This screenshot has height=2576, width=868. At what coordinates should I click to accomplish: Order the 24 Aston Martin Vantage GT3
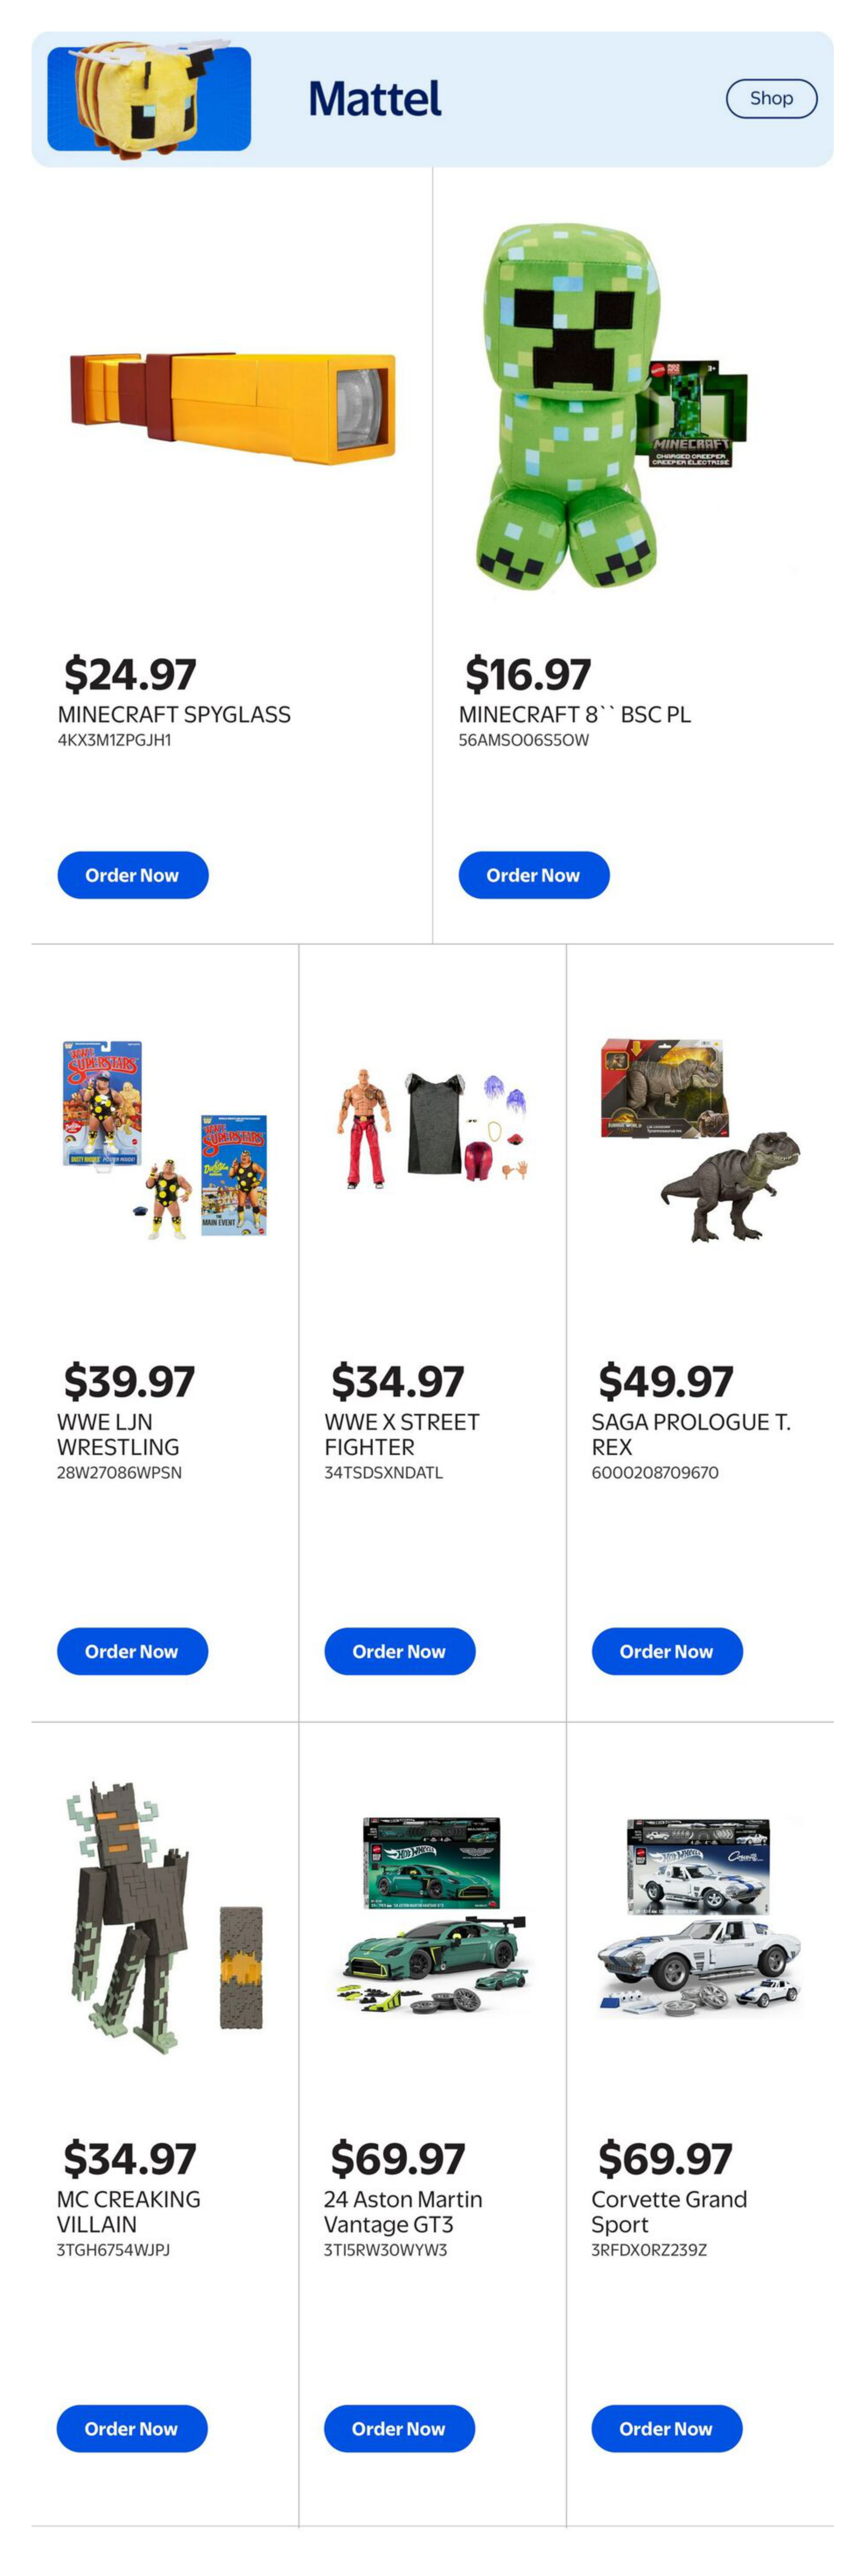398,2428
